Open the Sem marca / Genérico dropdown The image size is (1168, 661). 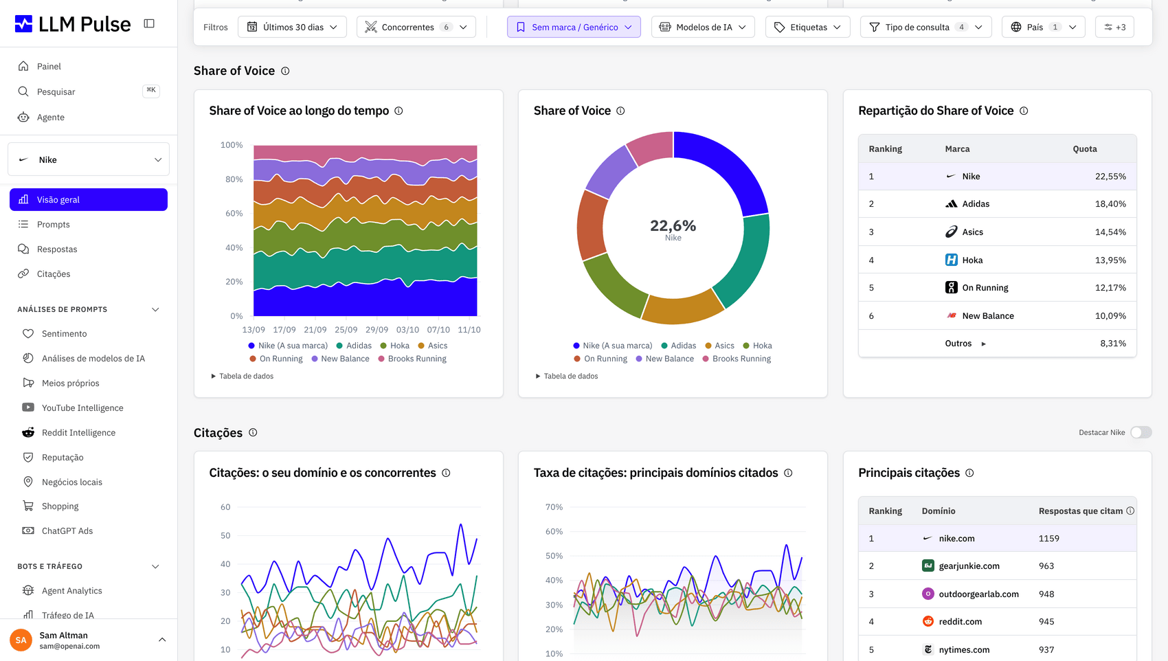[x=574, y=27]
